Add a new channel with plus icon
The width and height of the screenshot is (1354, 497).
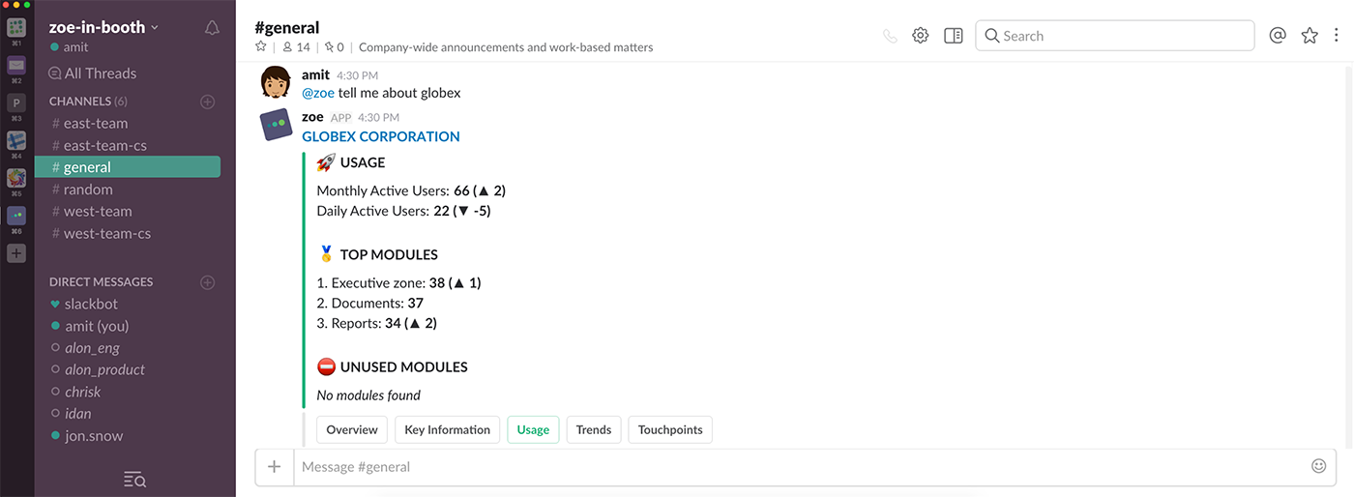tap(207, 102)
